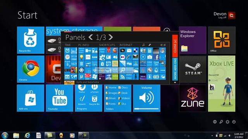Image resolution: width=248 pixels, height=139 pixels.
Task: Go to previous Panels page
Action: tap(91, 37)
